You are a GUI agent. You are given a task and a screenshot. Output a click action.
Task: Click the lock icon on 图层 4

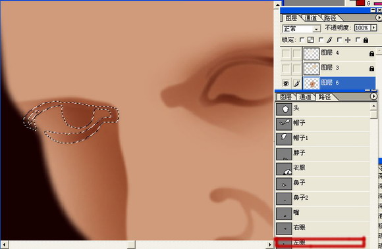(371, 53)
